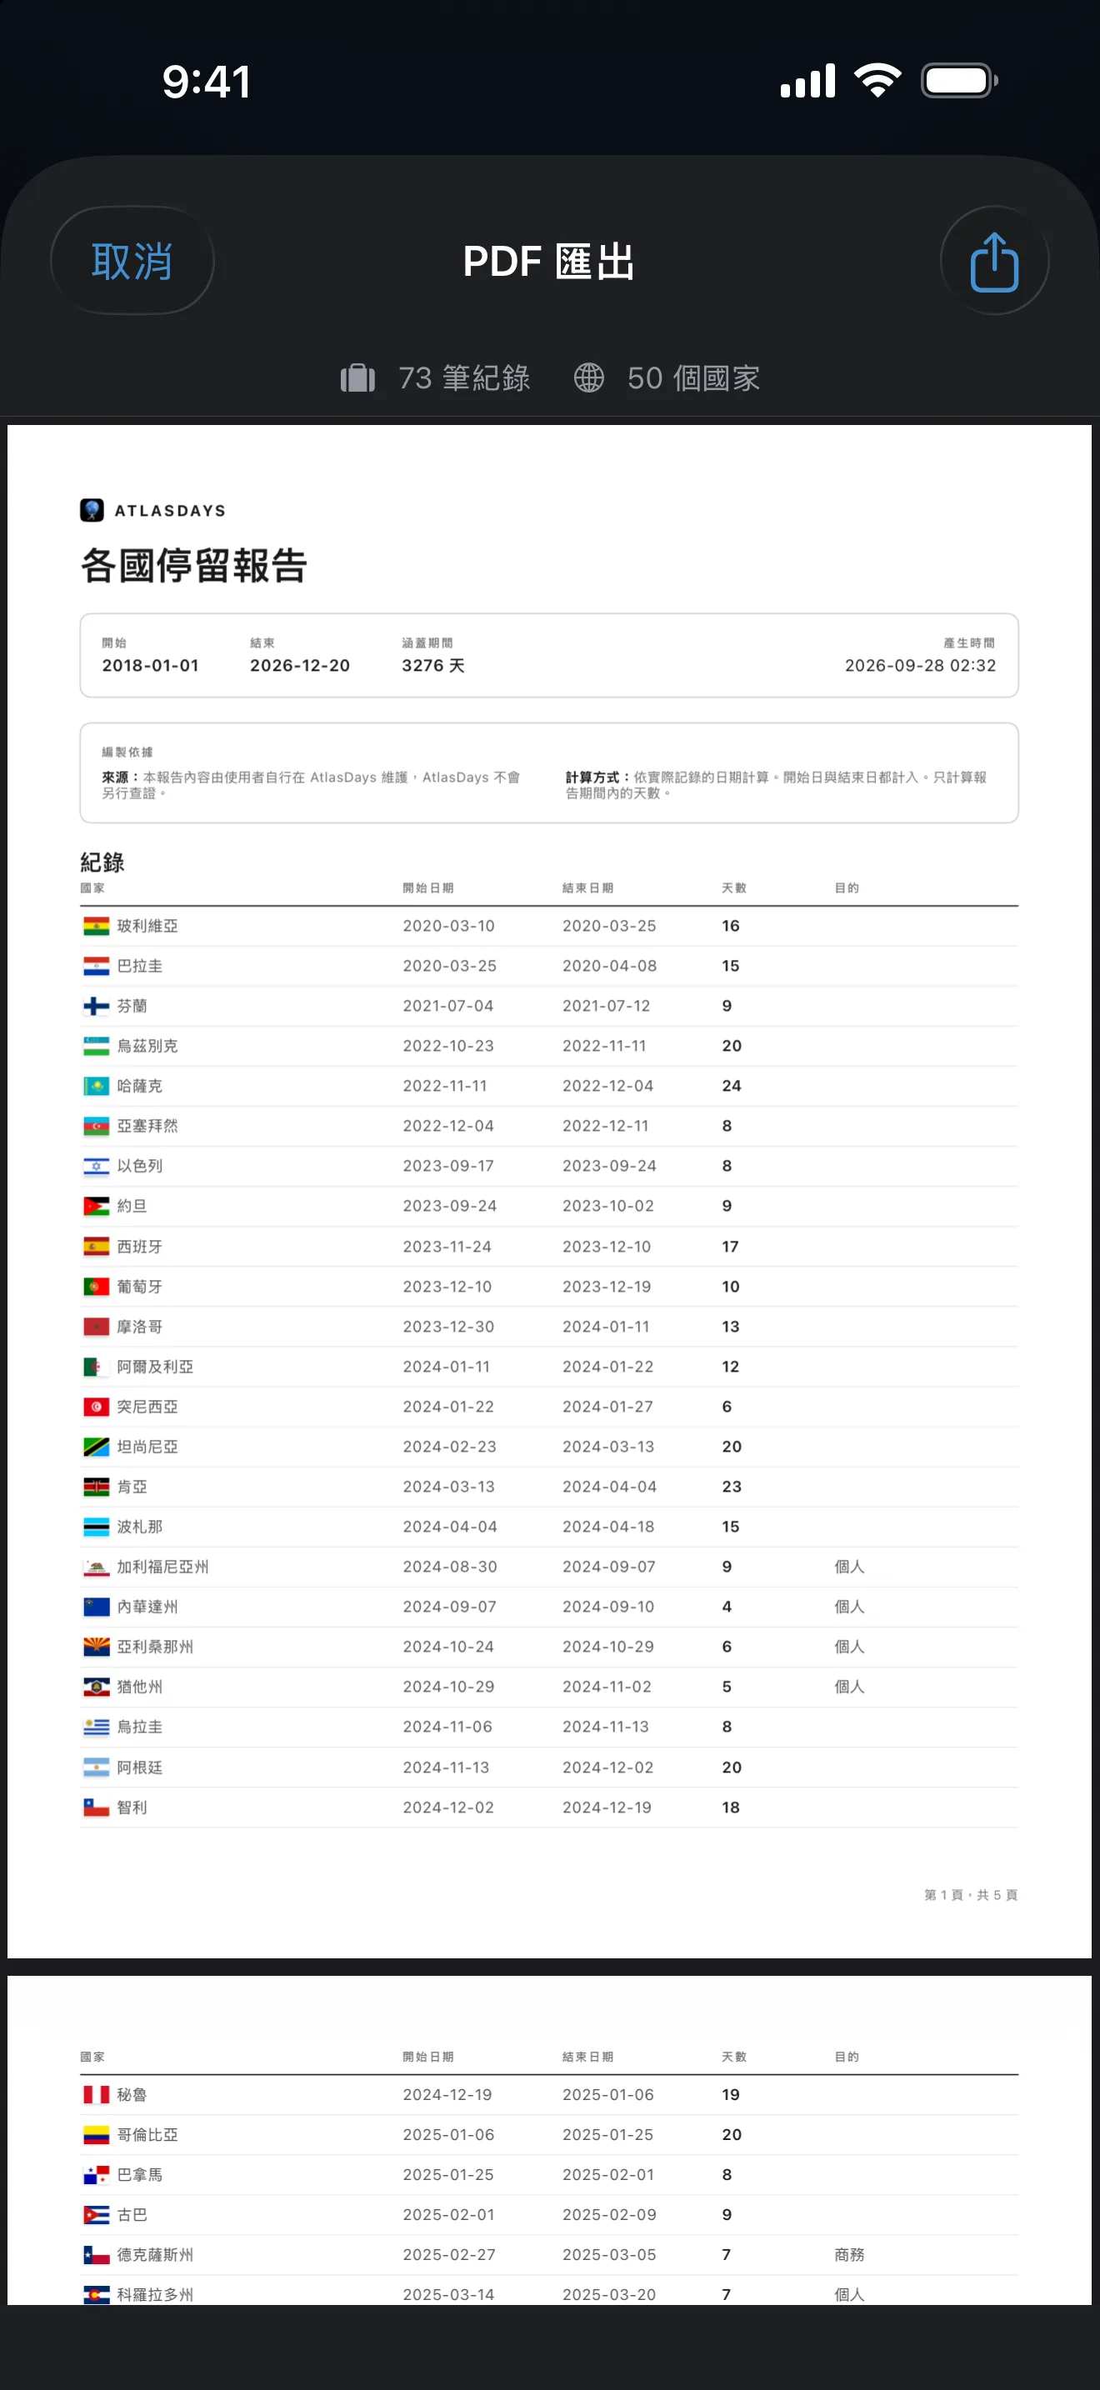Tap the 古巴 flag icon

pyautogui.click(x=97, y=2215)
